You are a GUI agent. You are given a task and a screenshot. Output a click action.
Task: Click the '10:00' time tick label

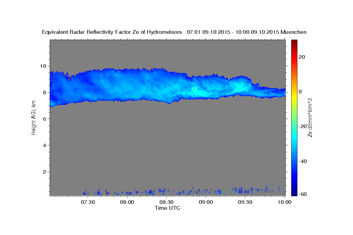click(x=284, y=202)
